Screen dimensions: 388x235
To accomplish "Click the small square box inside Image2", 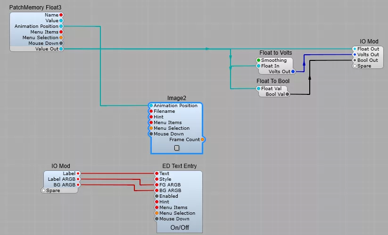I will click(177, 148).
